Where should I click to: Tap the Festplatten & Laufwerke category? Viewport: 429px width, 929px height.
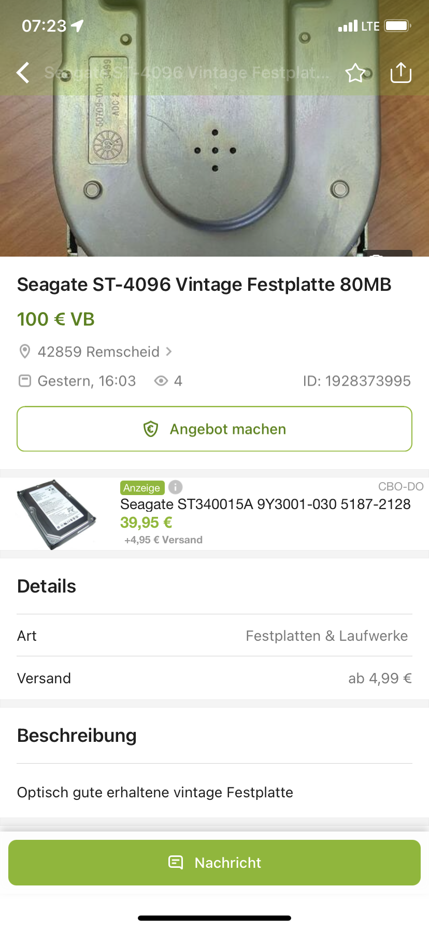point(326,636)
